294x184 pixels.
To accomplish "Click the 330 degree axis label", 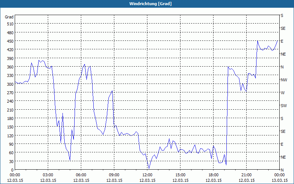I will (10, 76).
